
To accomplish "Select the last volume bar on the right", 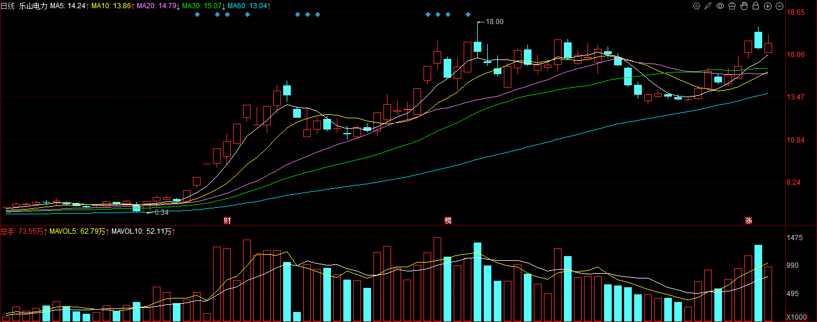I will coord(769,294).
